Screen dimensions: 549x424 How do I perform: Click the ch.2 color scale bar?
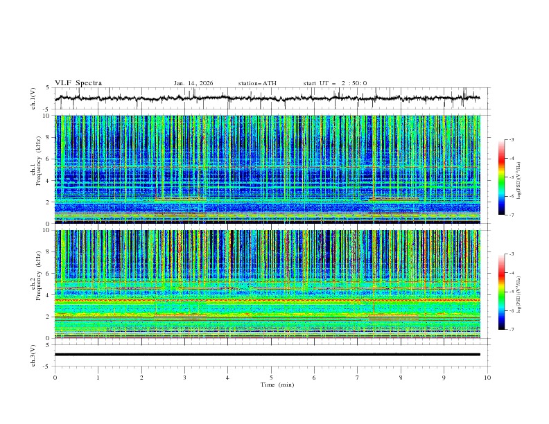click(501, 292)
